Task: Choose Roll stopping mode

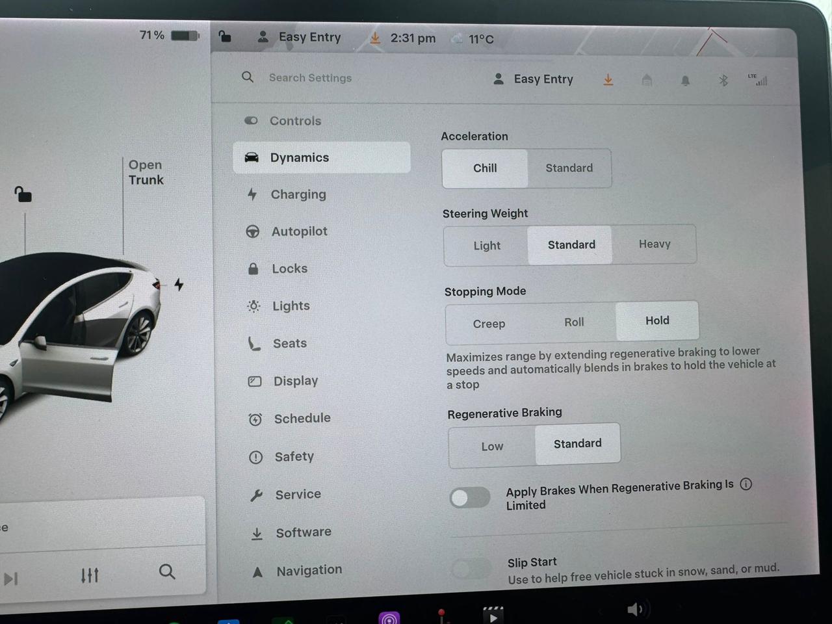Action: pyautogui.click(x=574, y=322)
